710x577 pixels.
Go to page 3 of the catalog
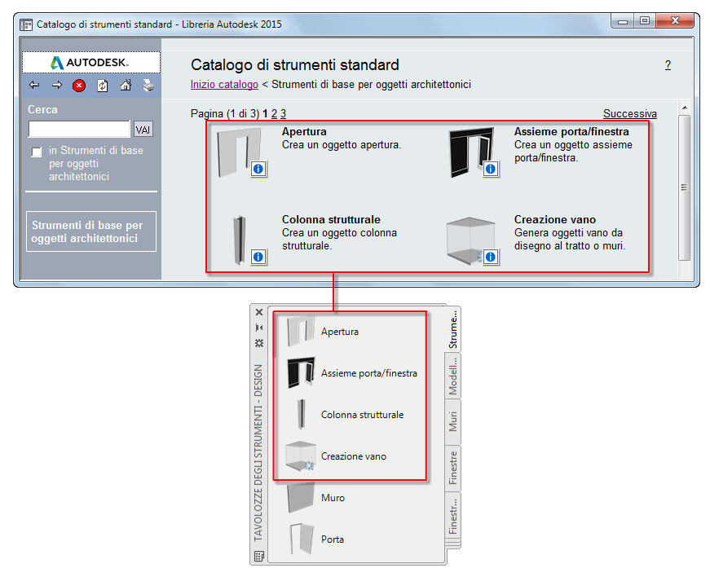coord(283,113)
